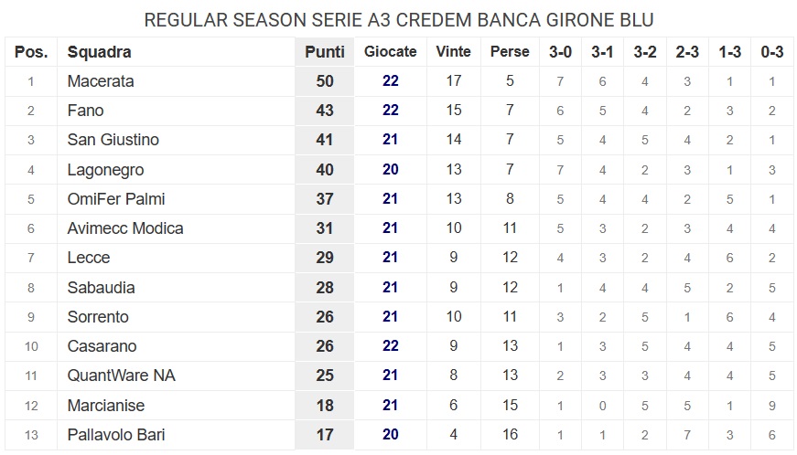Click the Macerata team name
This screenshot has height=455, width=797.
click(101, 81)
